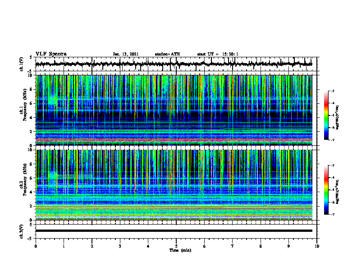Select the date text "Jan. 13, 2021"

[x=126, y=54]
